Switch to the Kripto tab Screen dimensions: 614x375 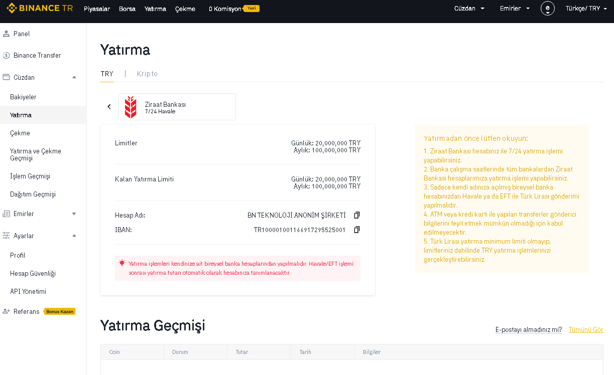(147, 74)
